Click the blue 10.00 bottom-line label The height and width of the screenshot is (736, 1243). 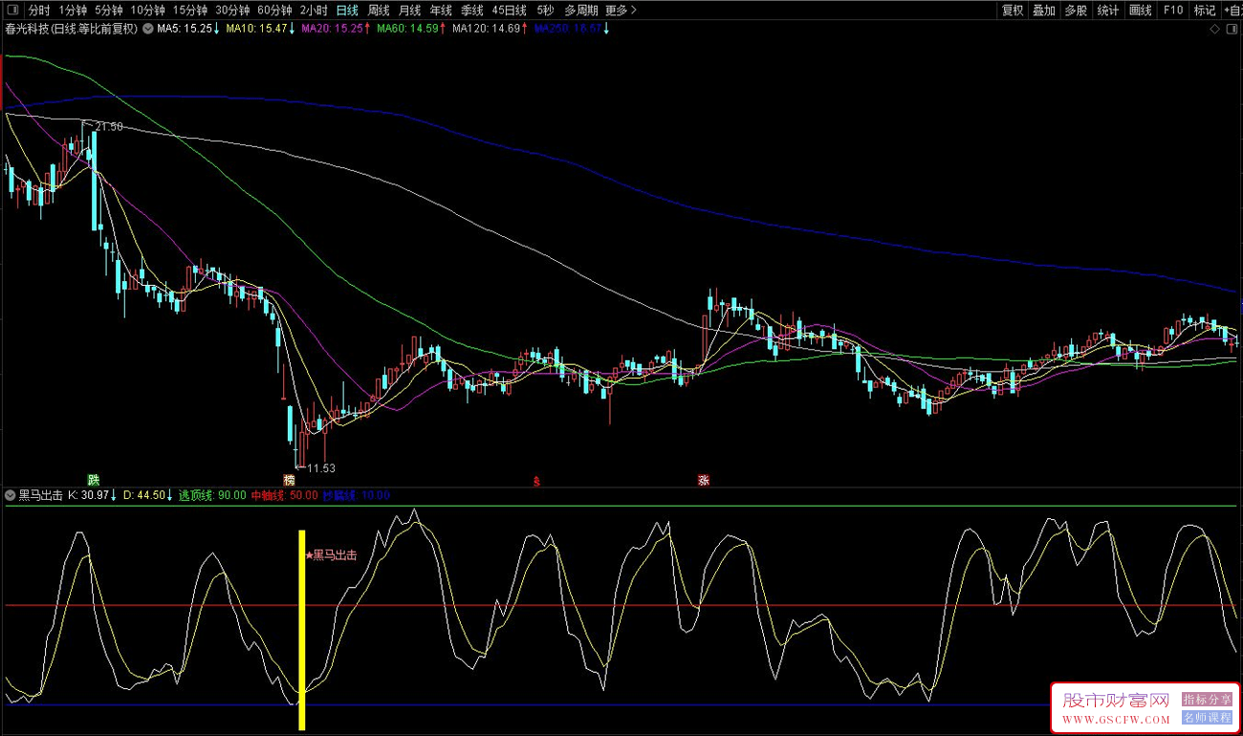pos(356,495)
